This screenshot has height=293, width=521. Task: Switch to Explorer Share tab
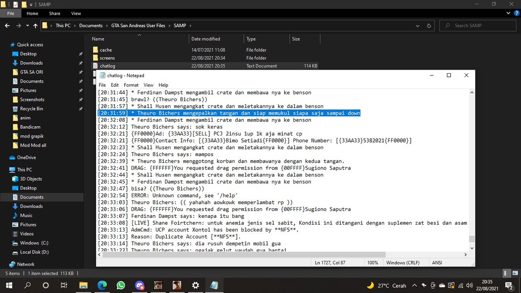(x=55, y=13)
